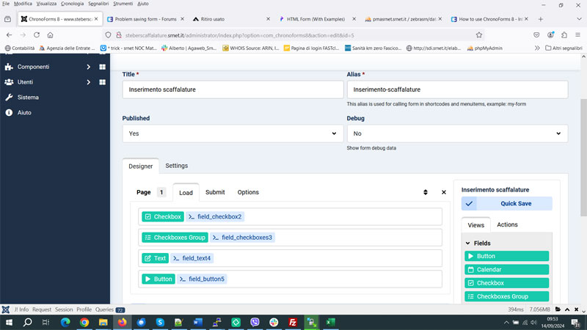
Task: Click the Componenti dashboard grid icon
Action: coord(103,67)
